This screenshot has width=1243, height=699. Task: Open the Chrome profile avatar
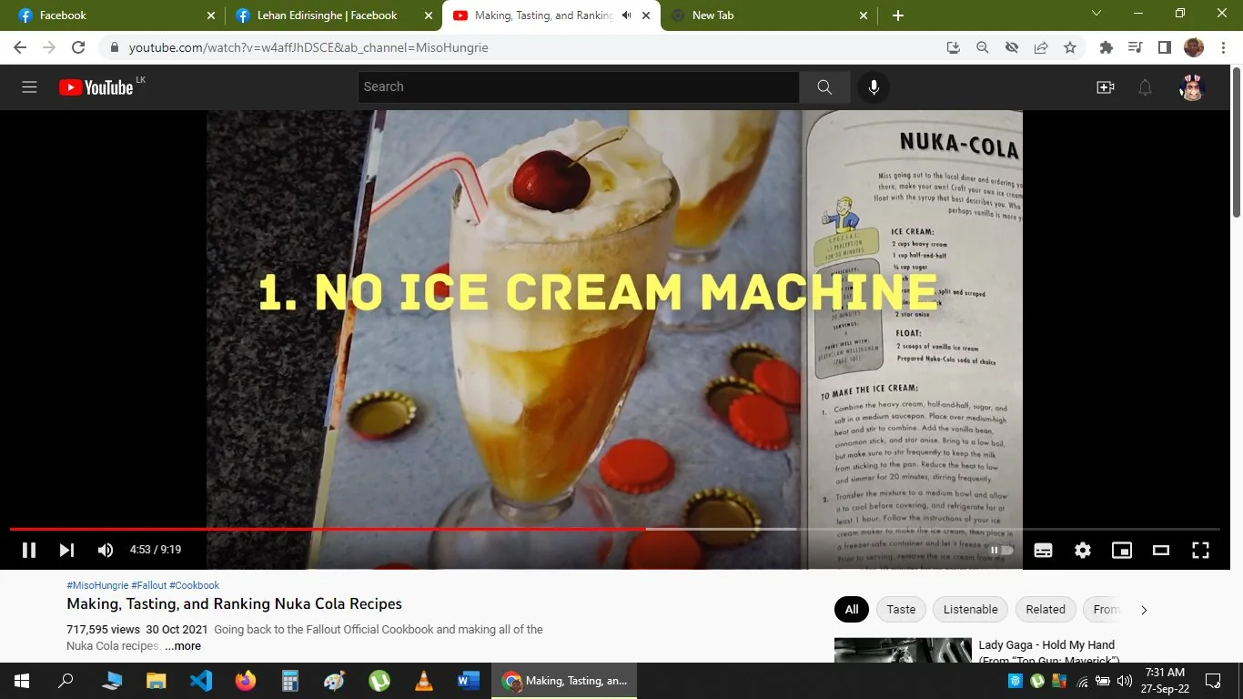1194,47
